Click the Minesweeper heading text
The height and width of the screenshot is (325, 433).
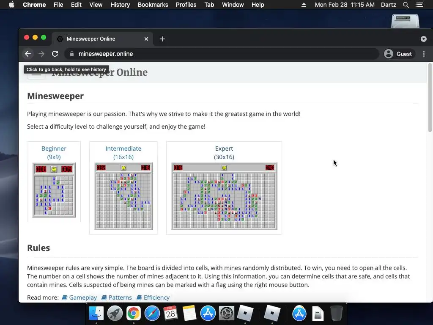click(x=55, y=96)
